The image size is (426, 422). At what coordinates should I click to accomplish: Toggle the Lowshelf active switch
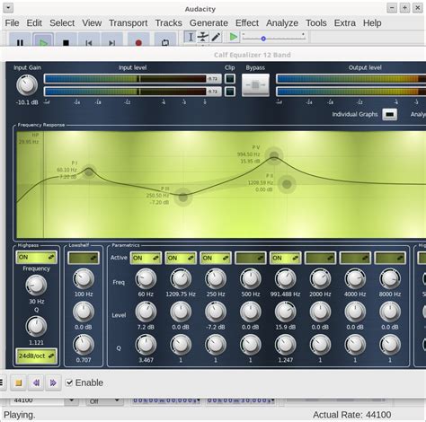coord(84,258)
